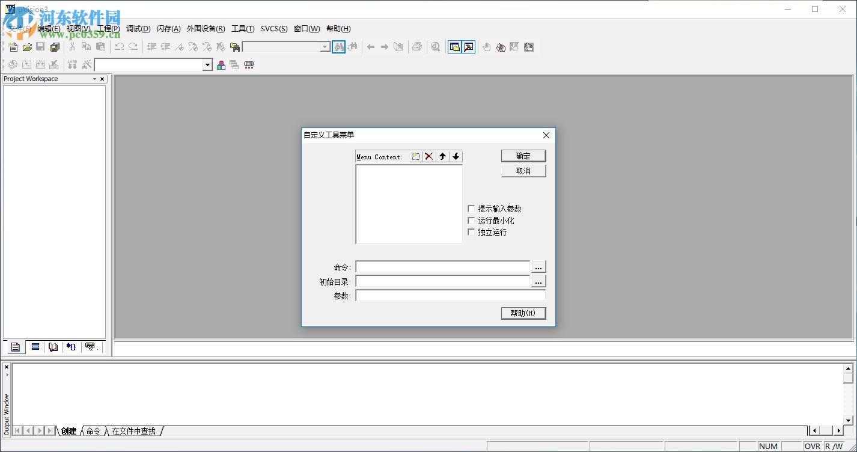Click the Open file folder toolbar icon

[x=27, y=47]
